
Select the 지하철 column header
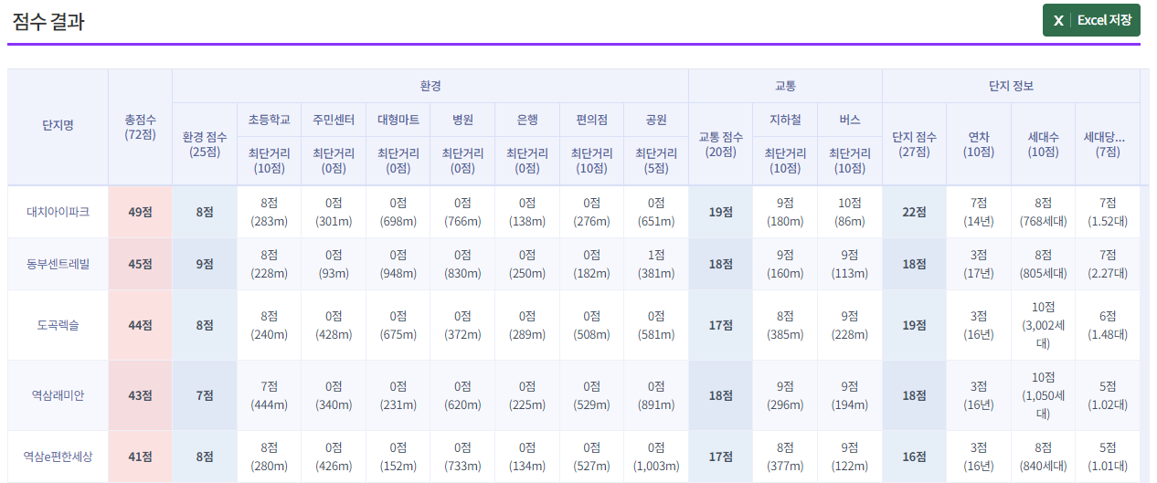coord(785,120)
